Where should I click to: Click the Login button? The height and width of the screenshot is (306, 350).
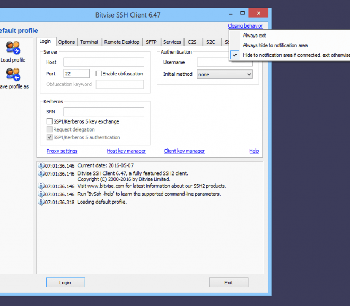coord(66,282)
